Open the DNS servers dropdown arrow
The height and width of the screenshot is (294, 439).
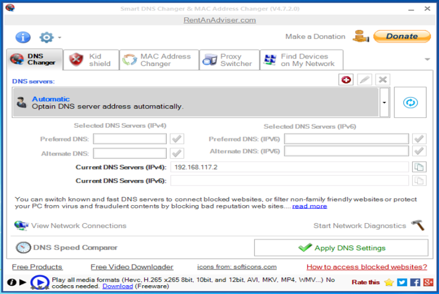[385, 103]
